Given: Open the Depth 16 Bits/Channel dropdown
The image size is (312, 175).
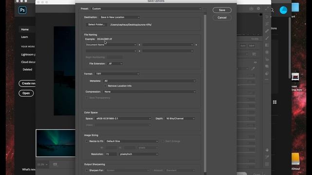Looking at the screenshot, I should (x=180, y=119).
